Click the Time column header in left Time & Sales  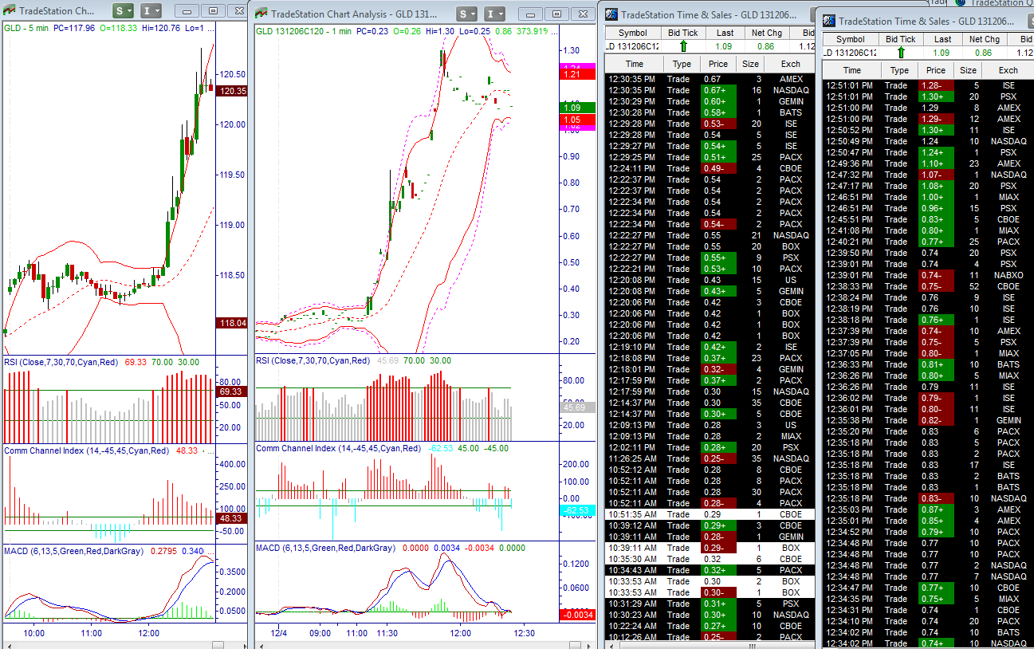coord(635,64)
